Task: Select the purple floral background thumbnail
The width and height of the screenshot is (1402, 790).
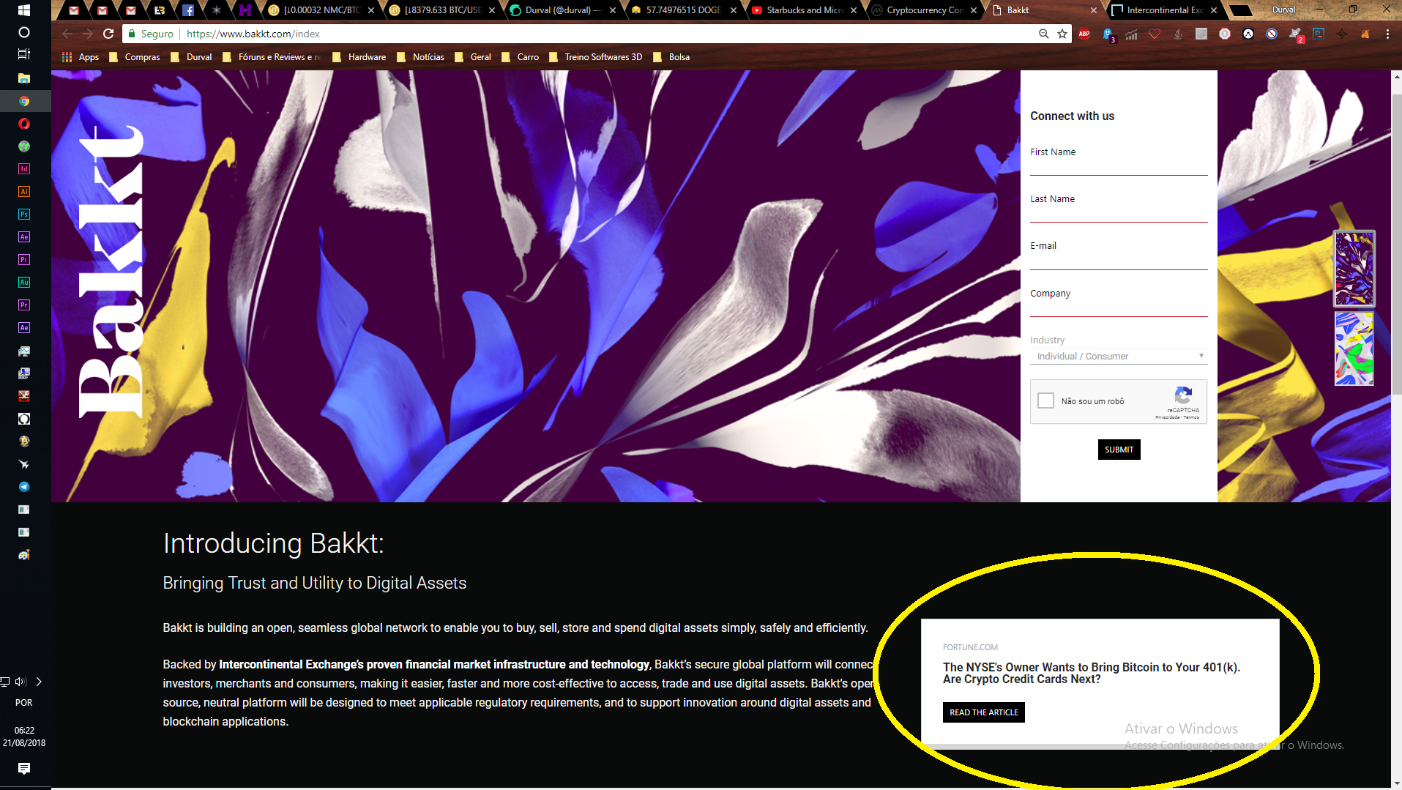Action: pyautogui.click(x=1354, y=268)
